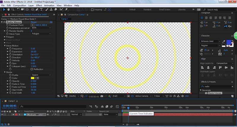
Task: Select the Clone Stamp tool
Action: 51,9
